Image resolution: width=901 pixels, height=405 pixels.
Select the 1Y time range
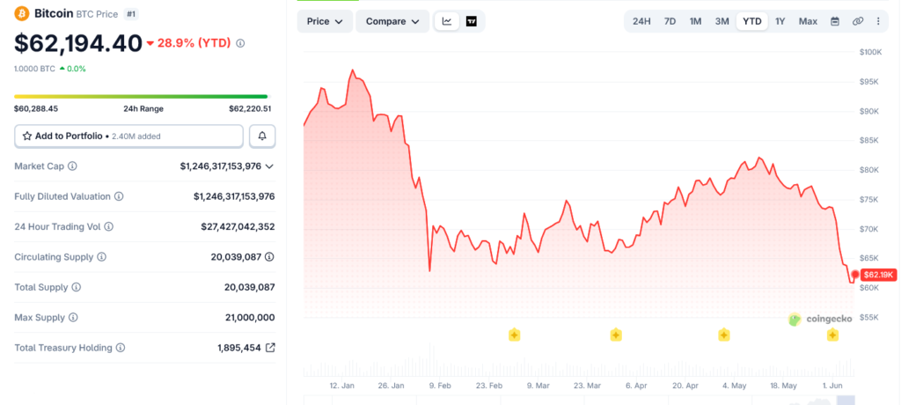(780, 21)
